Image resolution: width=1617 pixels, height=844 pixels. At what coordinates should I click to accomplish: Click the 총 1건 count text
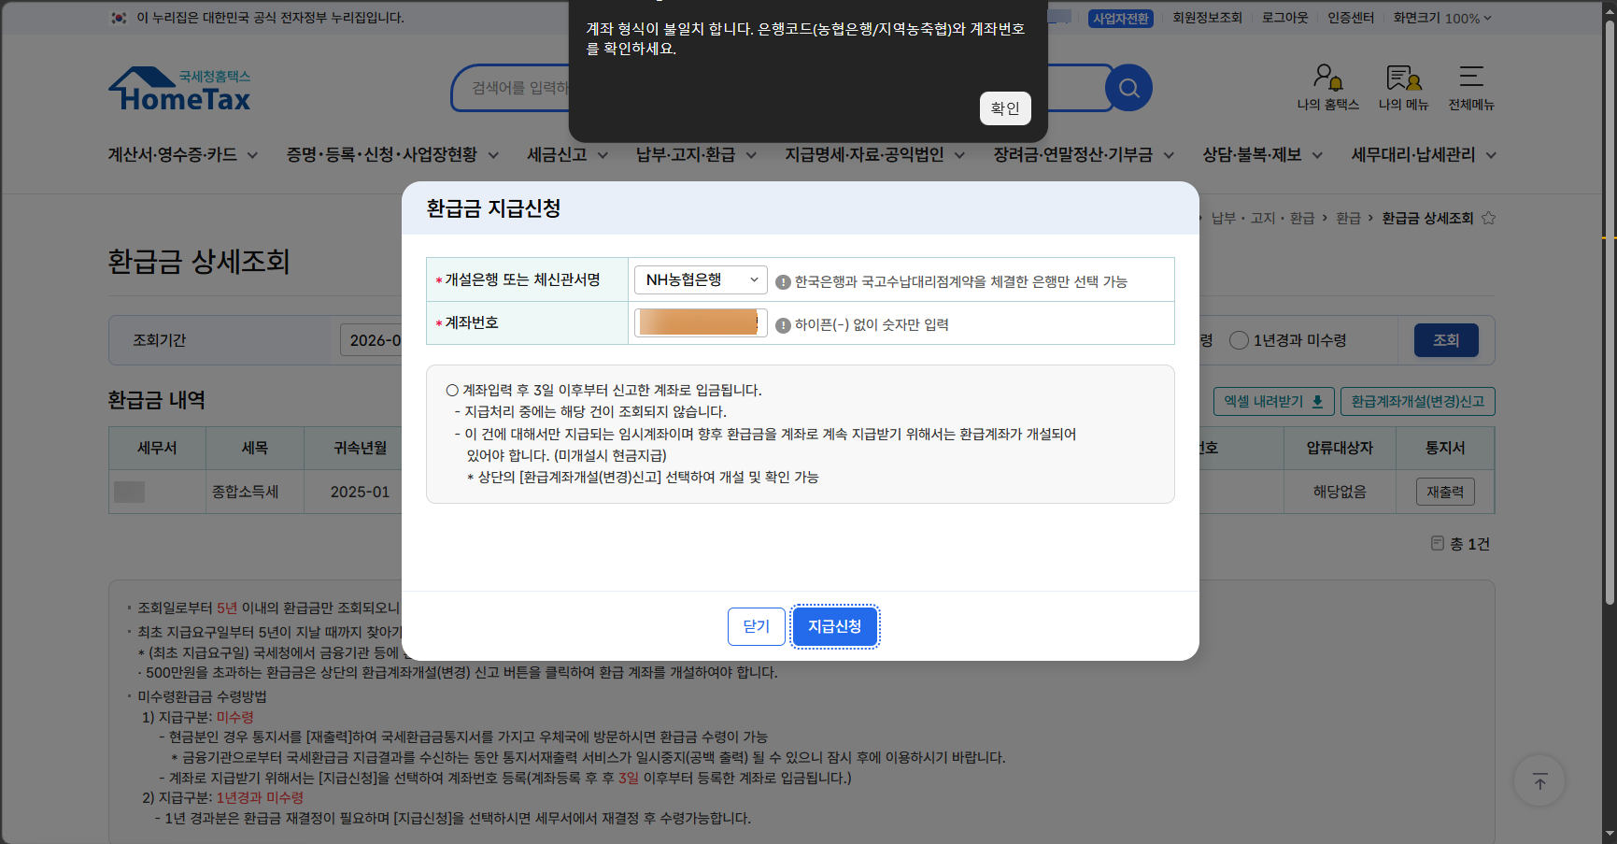click(x=1469, y=544)
